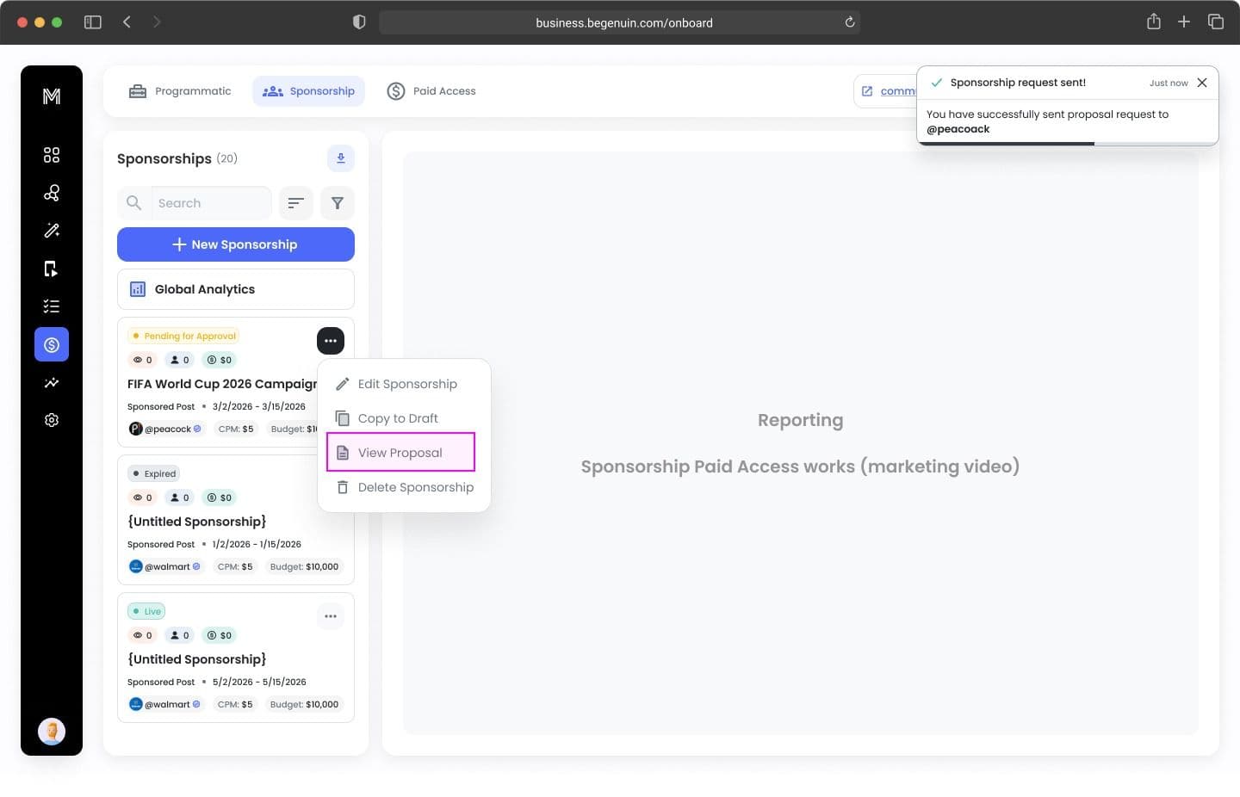Open the user avatar profile

(52, 732)
